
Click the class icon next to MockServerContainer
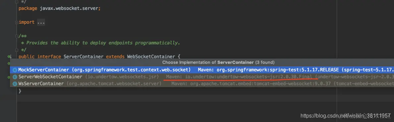point(15,70)
